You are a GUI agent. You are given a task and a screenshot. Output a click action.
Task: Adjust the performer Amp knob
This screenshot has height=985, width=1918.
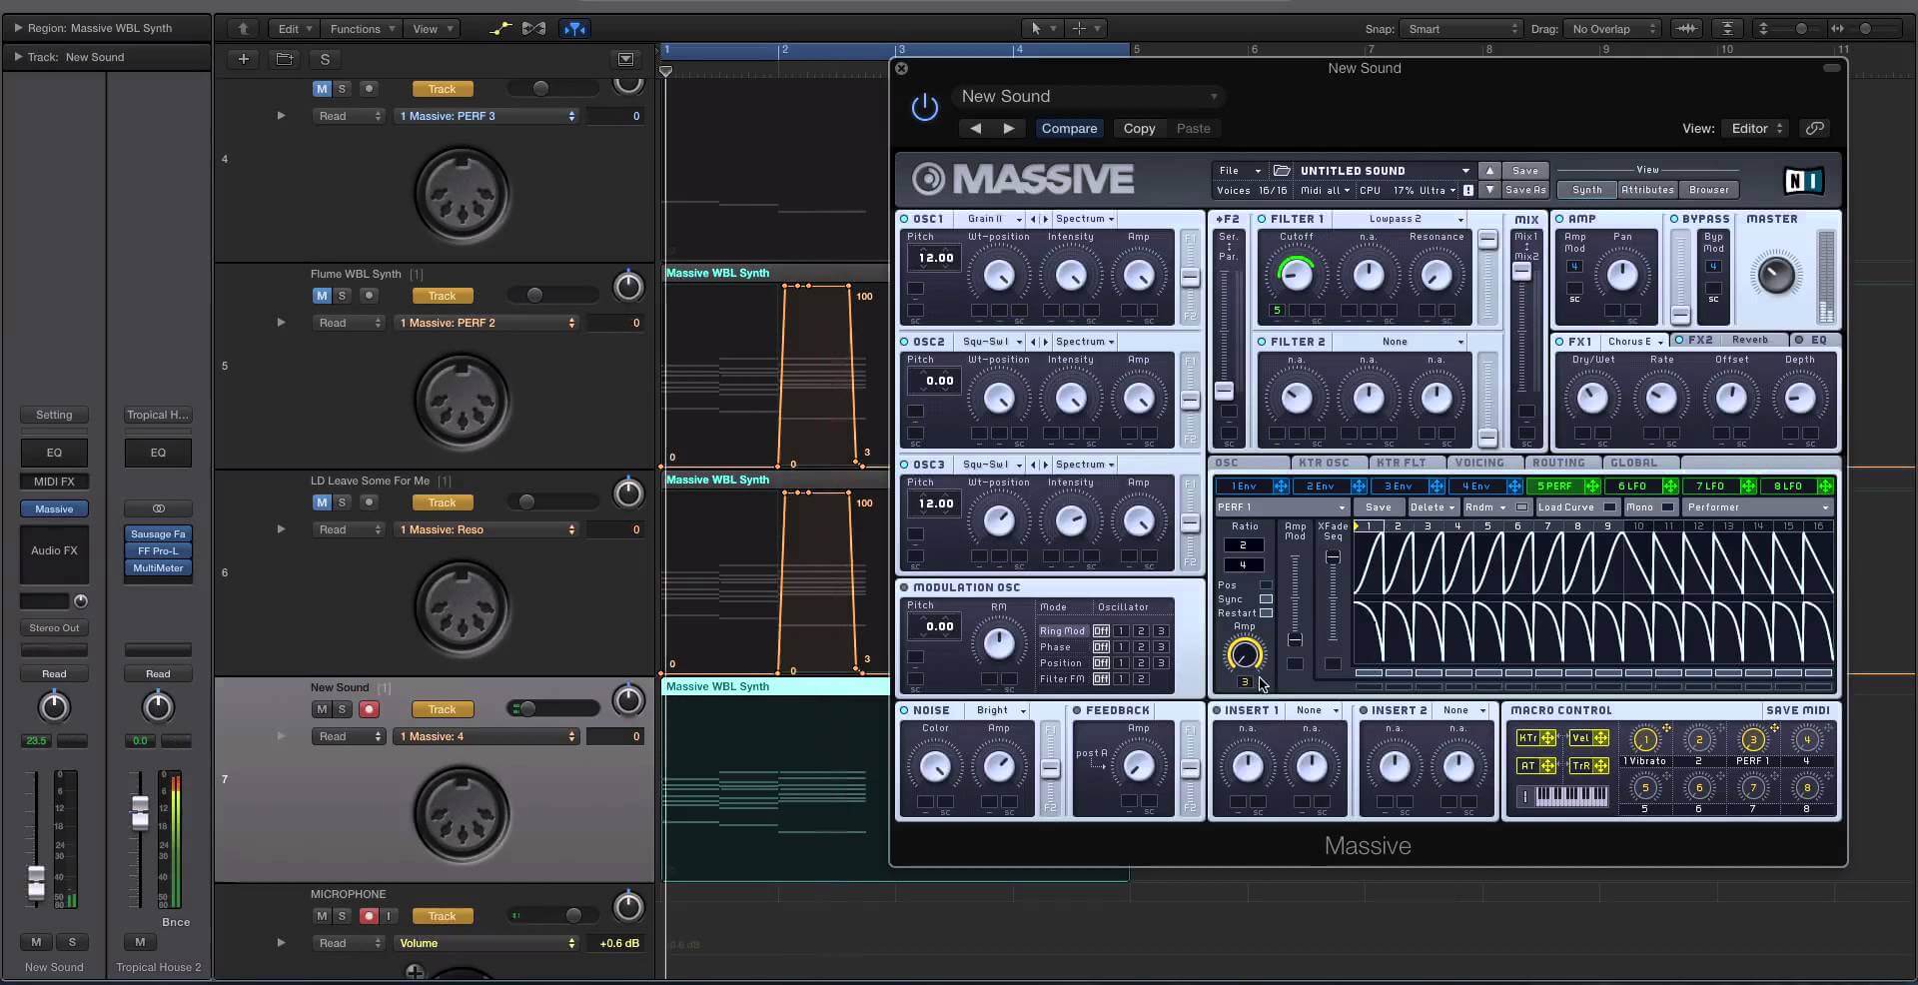pyautogui.click(x=1244, y=654)
